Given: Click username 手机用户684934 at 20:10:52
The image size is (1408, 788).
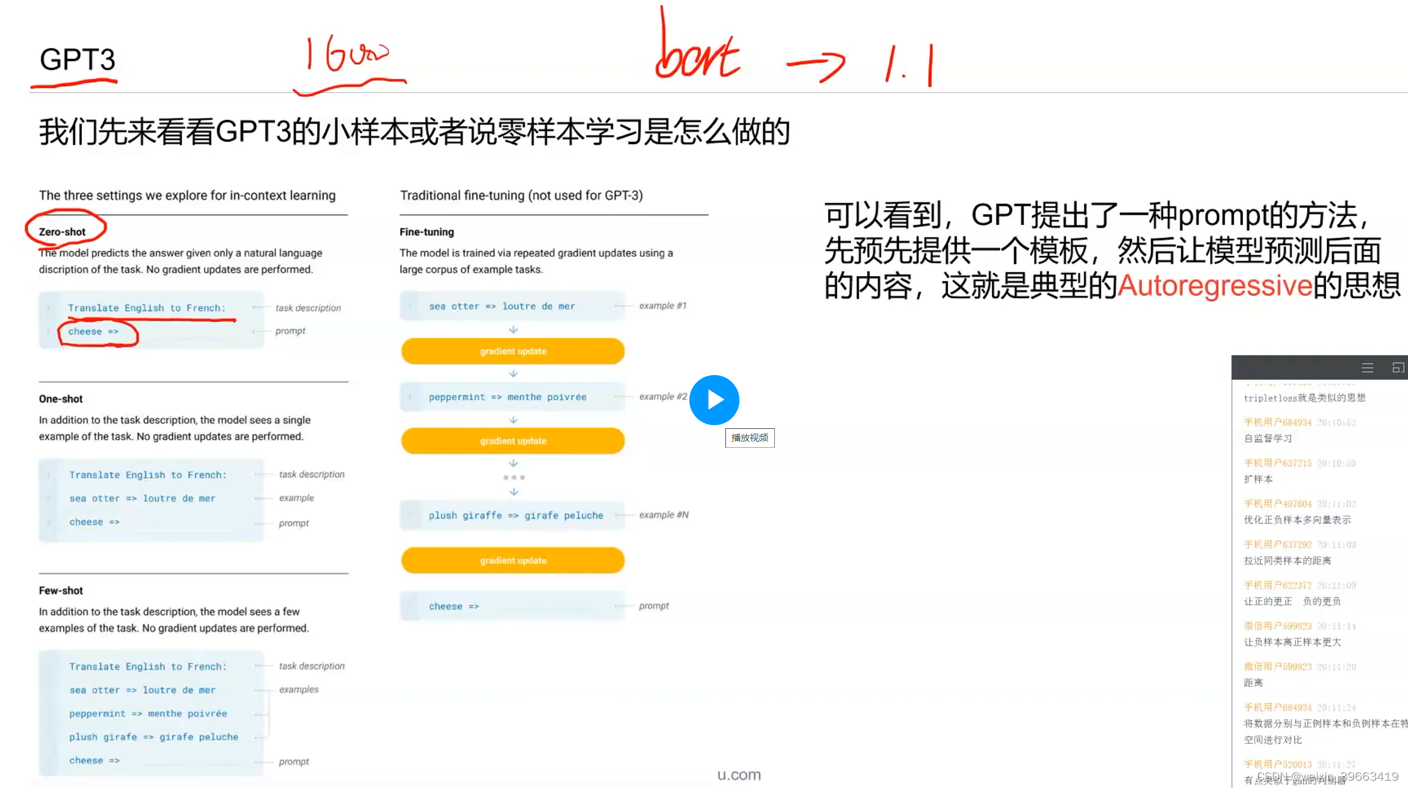Looking at the screenshot, I should tap(1278, 423).
